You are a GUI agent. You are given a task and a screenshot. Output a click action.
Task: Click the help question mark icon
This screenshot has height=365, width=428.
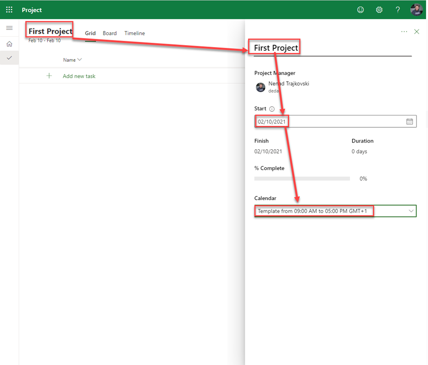398,10
